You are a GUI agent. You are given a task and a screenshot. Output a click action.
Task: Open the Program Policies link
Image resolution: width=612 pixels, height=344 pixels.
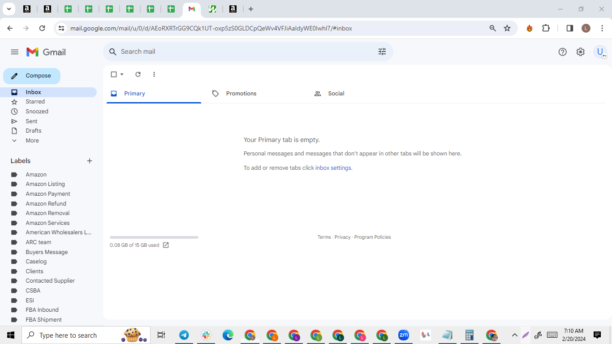click(373, 237)
